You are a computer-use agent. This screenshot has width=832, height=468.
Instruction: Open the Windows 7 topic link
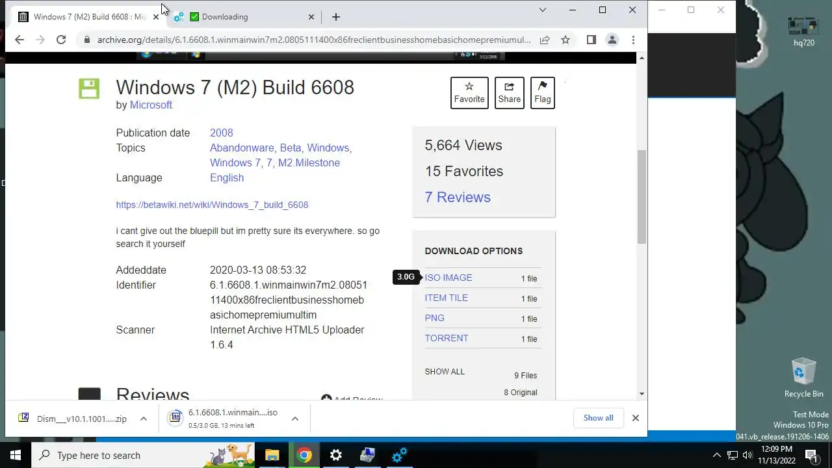pyautogui.click(x=235, y=162)
